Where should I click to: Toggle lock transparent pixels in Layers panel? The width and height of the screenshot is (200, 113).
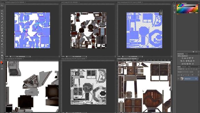point(181,75)
